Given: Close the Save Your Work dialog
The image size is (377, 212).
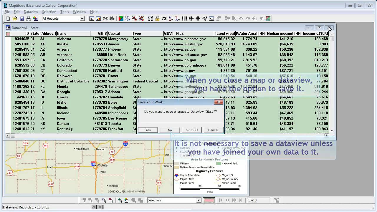Looking at the screenshot, I should click(219, 102).
